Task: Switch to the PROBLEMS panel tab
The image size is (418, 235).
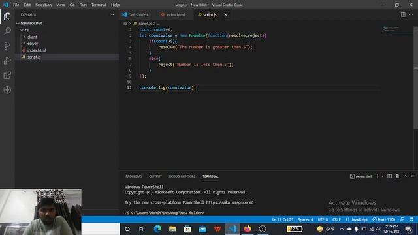Action: tap(133, 176)
